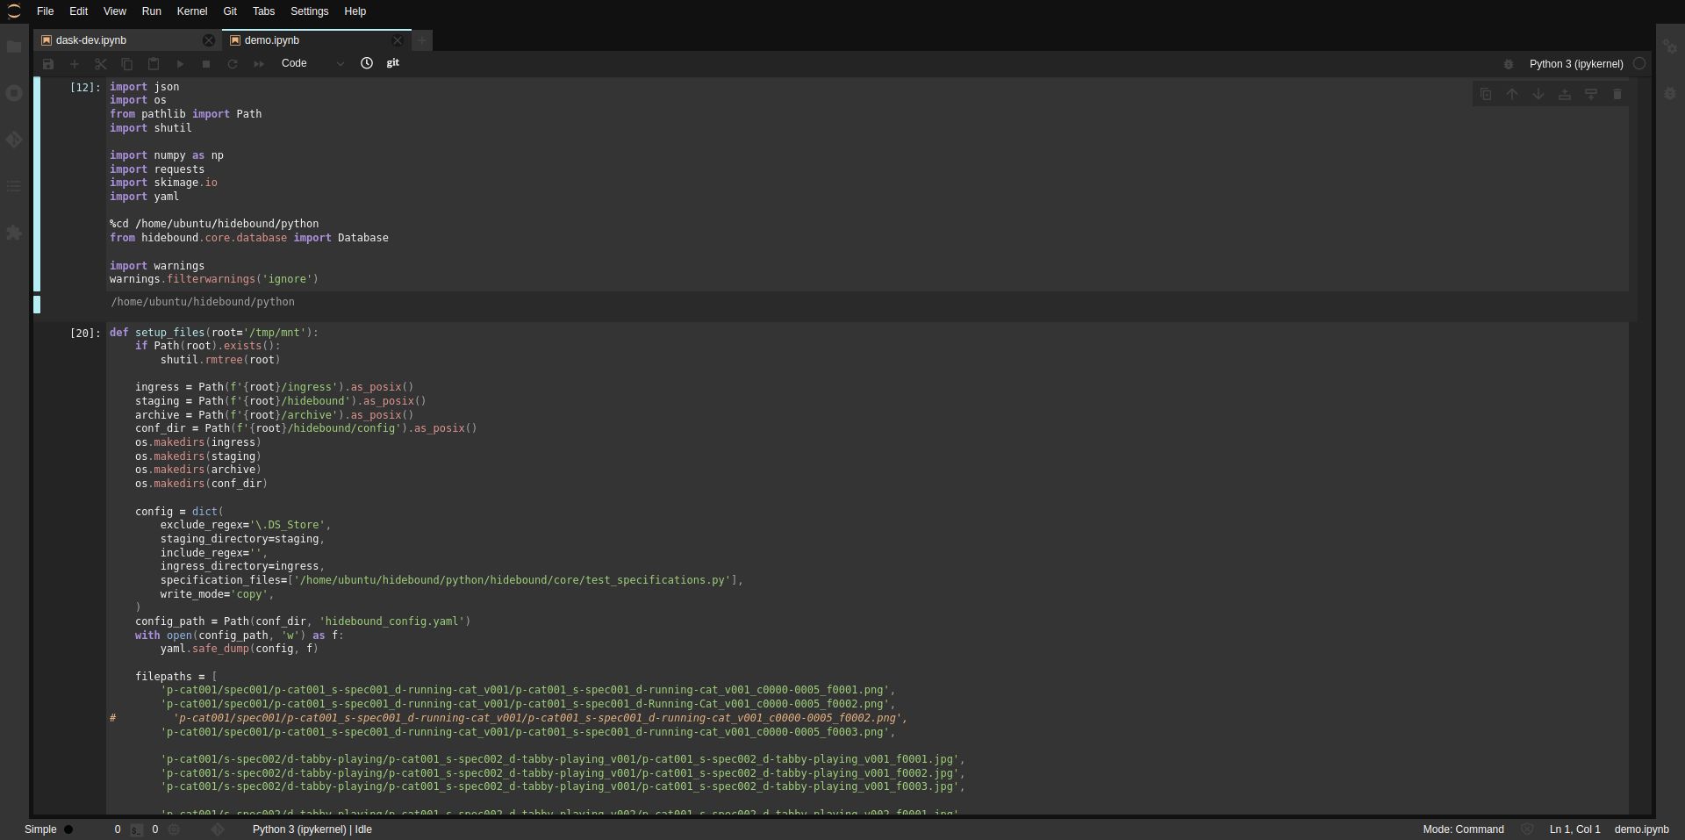
Task: Paste cells from clipboard icon
Action: tap(154, 64)
